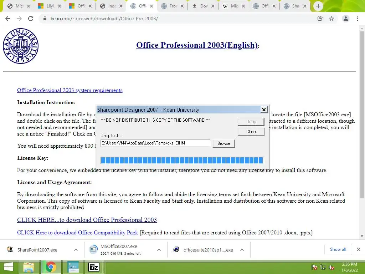The height and width of the screenshot is (274, 365).
Task: Click the Unzip to dir path field
Action: 155,143
